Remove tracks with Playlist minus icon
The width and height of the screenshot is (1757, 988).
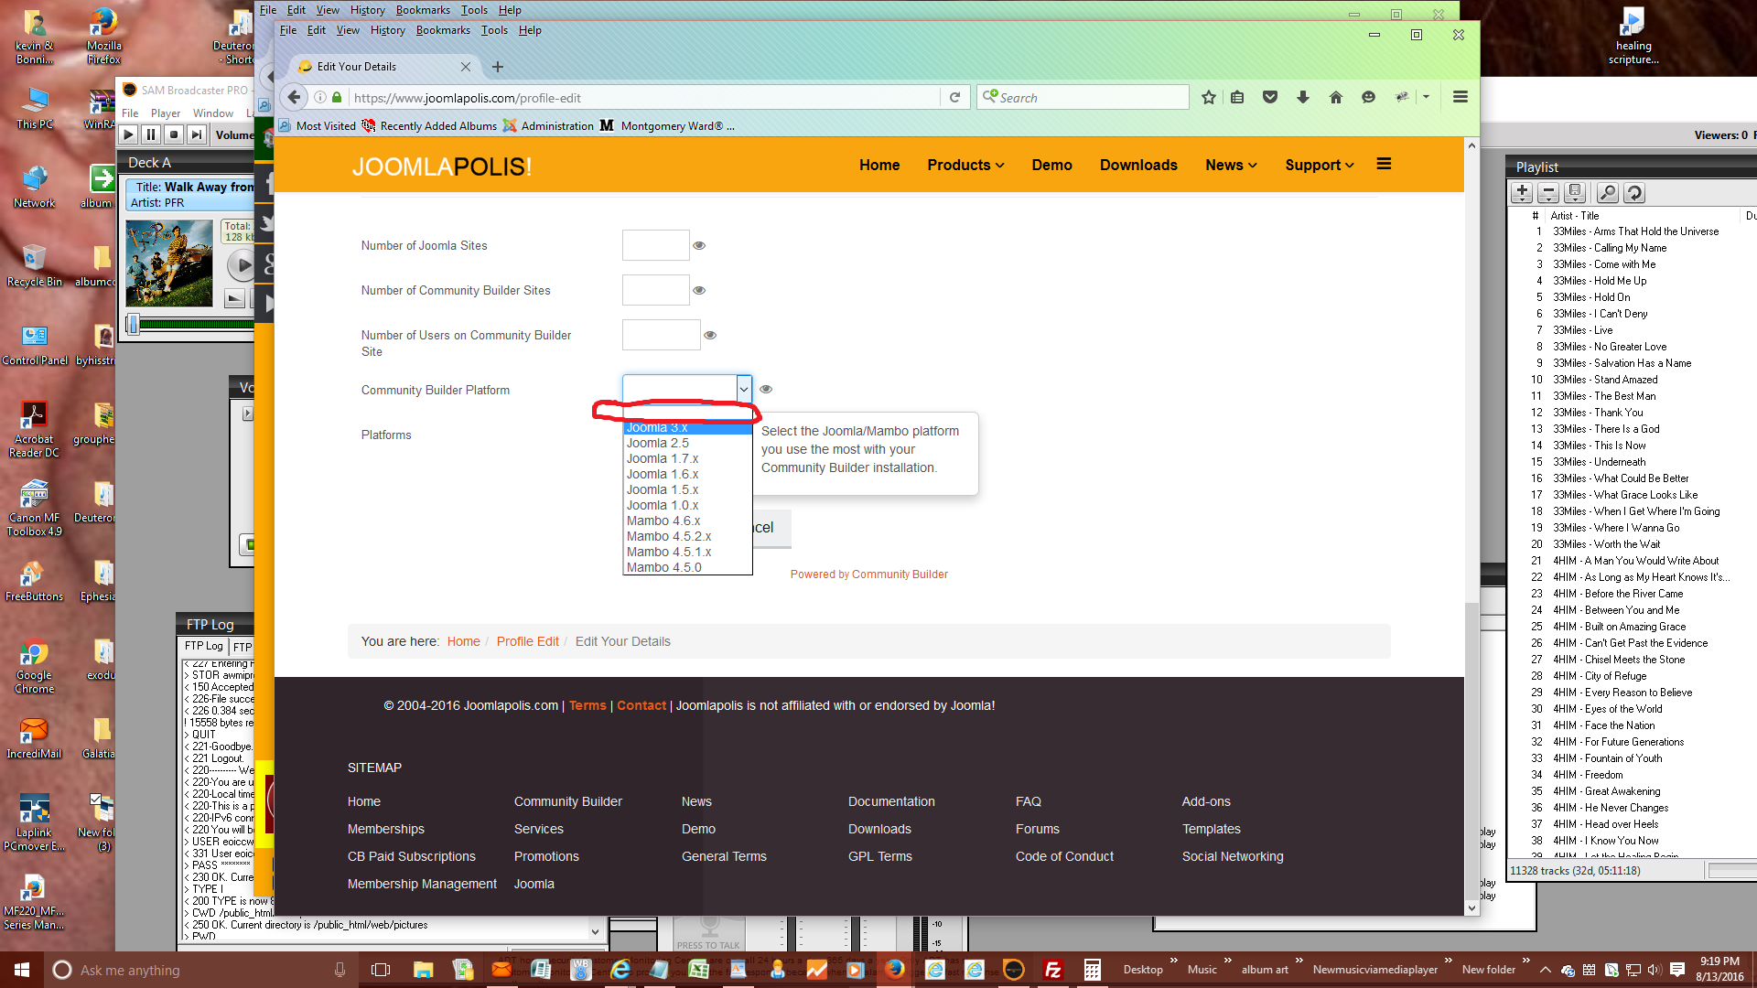coord(1548,193)
